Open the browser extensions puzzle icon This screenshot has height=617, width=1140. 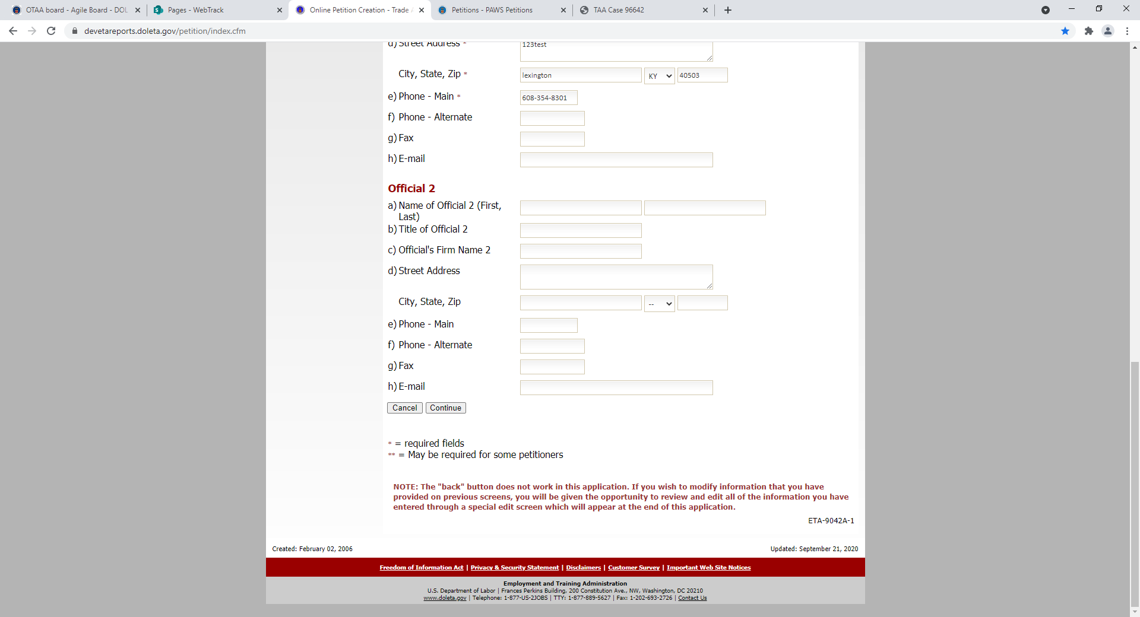coord(1088,31)
